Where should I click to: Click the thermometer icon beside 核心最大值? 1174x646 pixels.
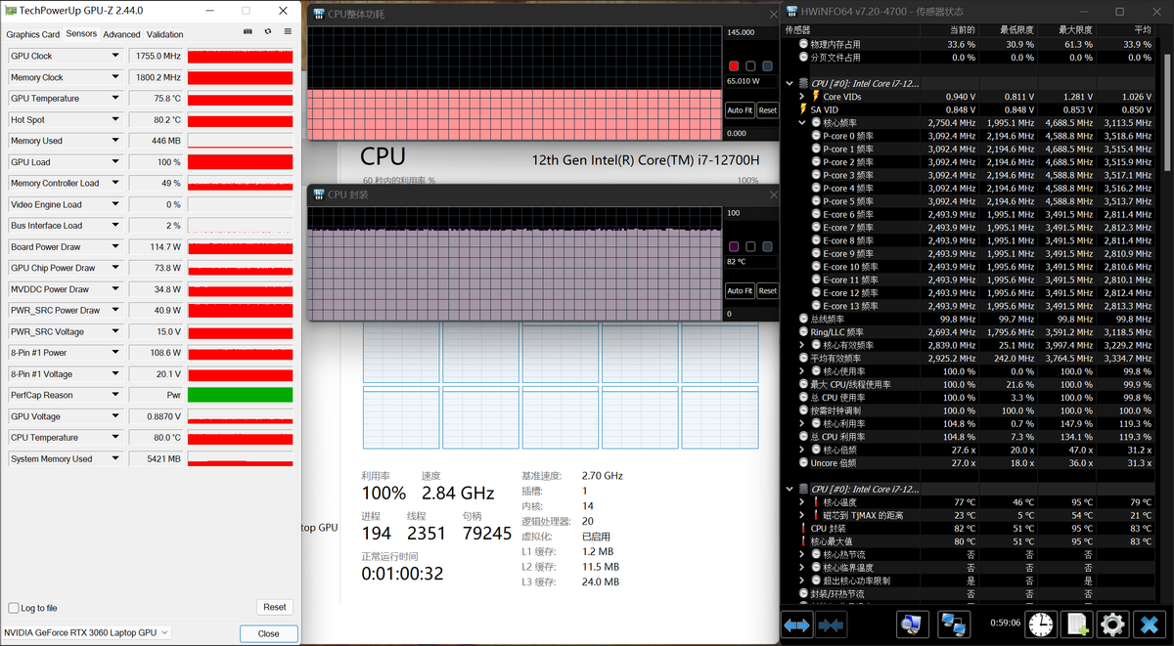pos(803,540)
